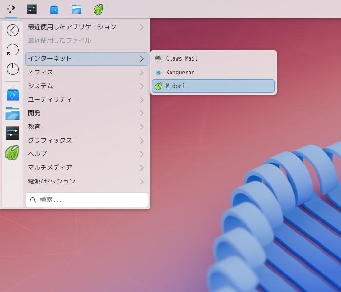341x292 pixels.
Task: Click the magnifier icon in search field
Action: coord(33,200)
